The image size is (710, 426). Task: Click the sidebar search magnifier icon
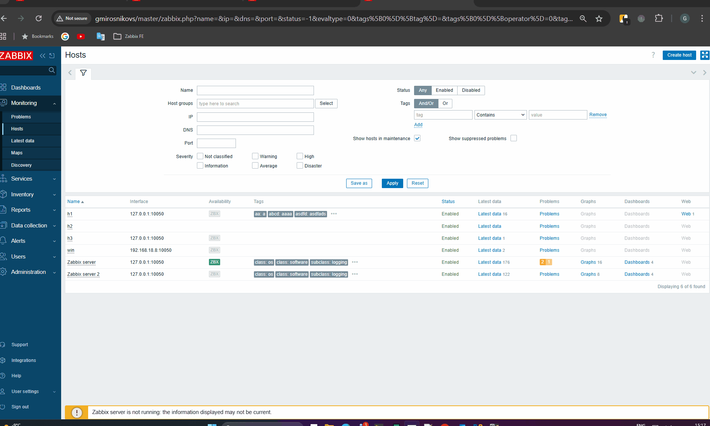click(52, 70)
